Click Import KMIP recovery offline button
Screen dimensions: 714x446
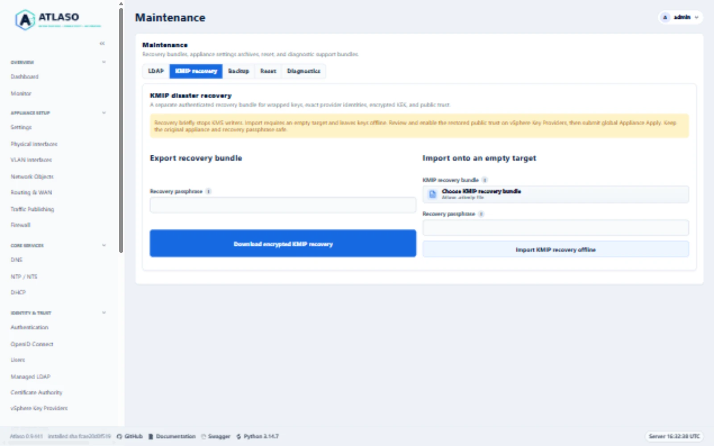pyautogui.click(x=556, y=249)
